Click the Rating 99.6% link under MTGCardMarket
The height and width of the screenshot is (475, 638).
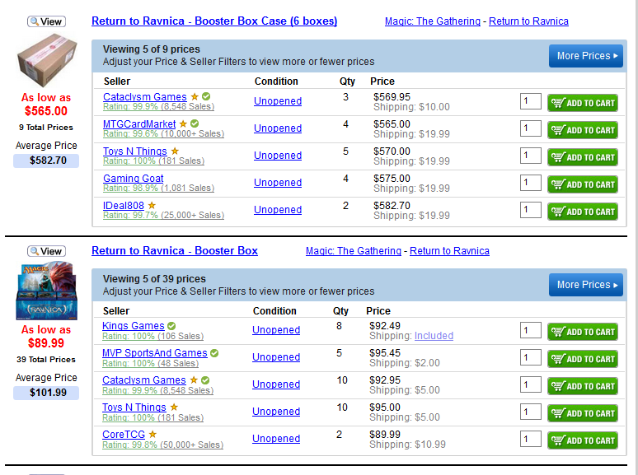click(x=163, y=133)
